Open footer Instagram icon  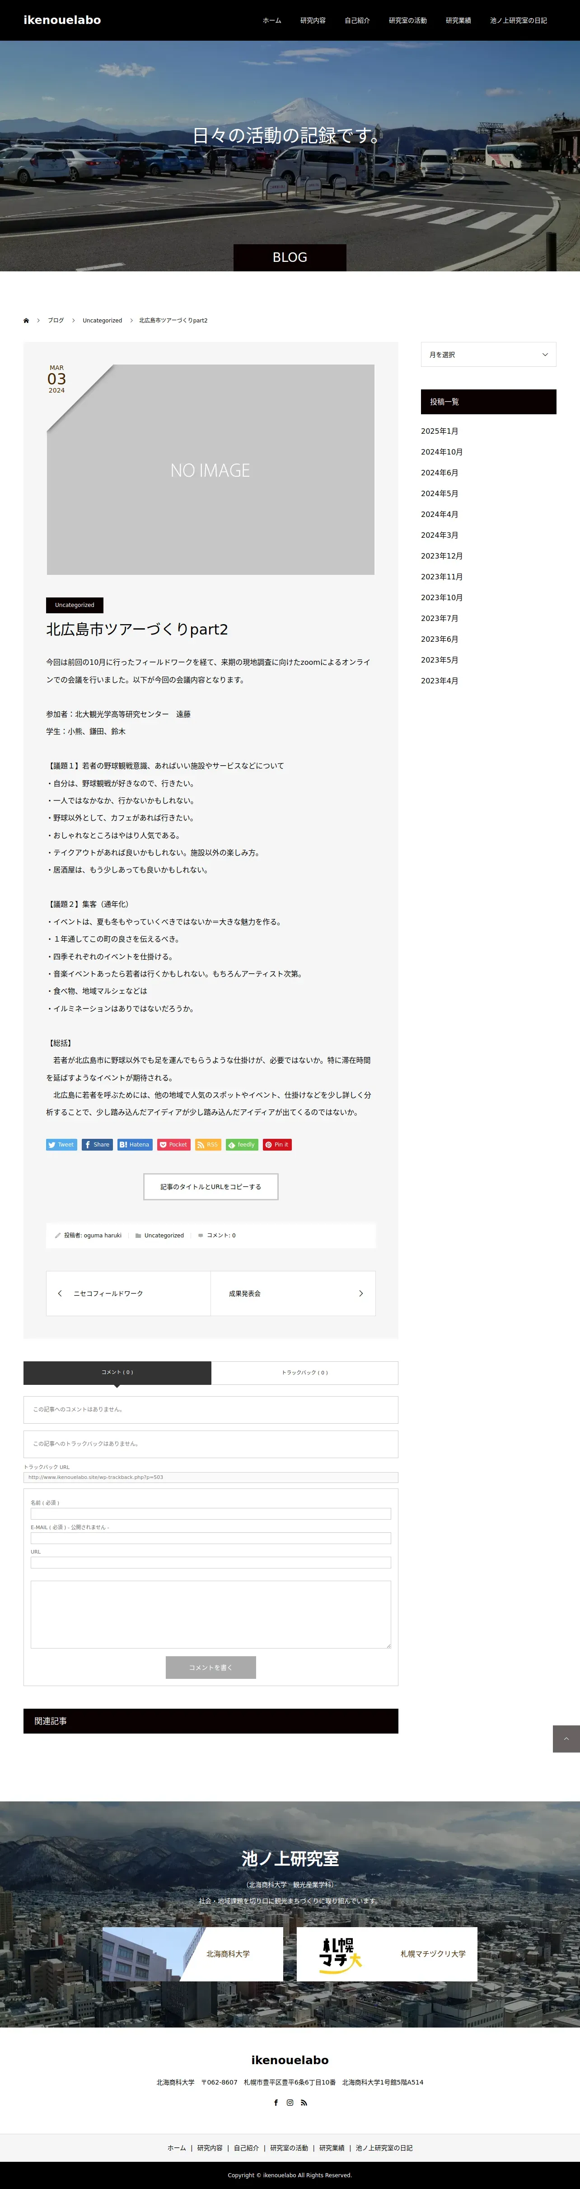[x=290, y=2102]
